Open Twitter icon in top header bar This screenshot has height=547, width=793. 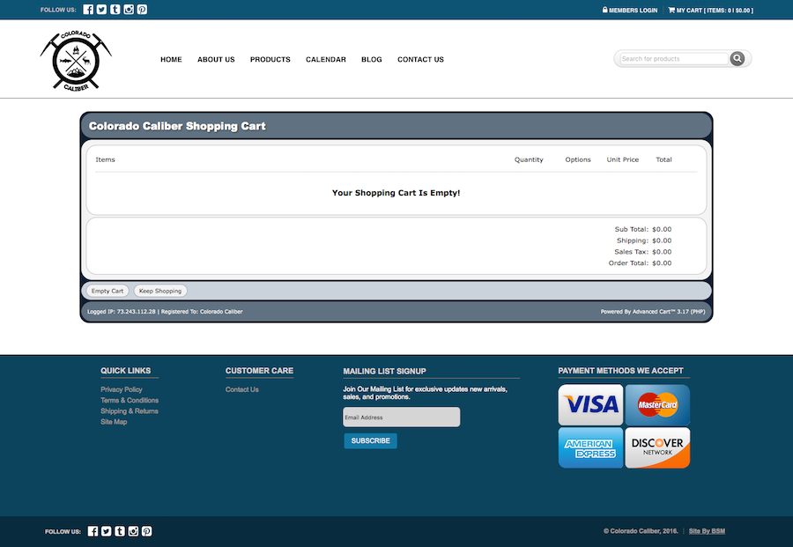(x=101, y=10)
